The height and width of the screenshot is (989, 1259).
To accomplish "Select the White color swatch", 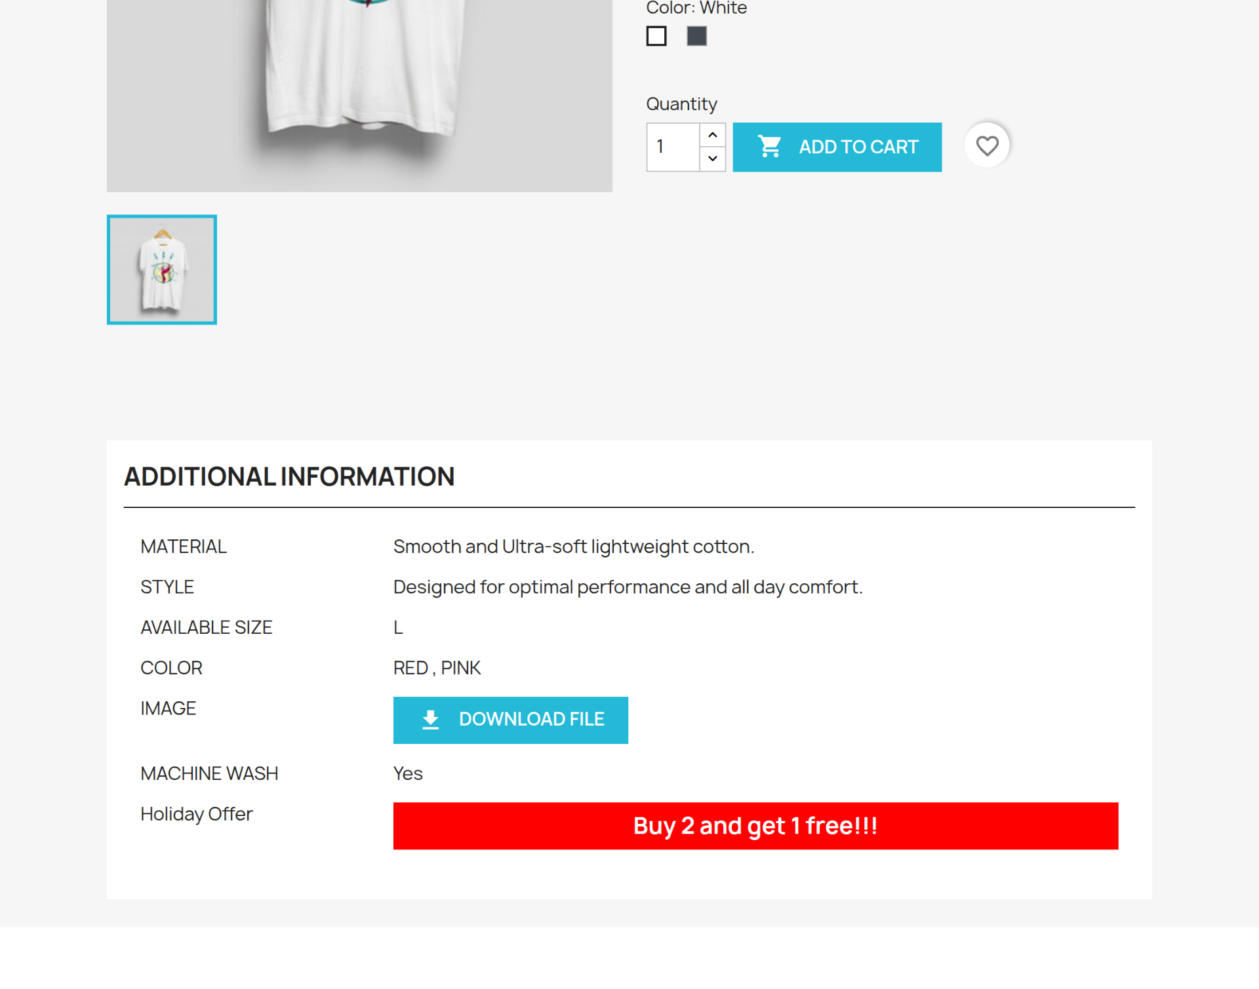I will tap(656, 36).
